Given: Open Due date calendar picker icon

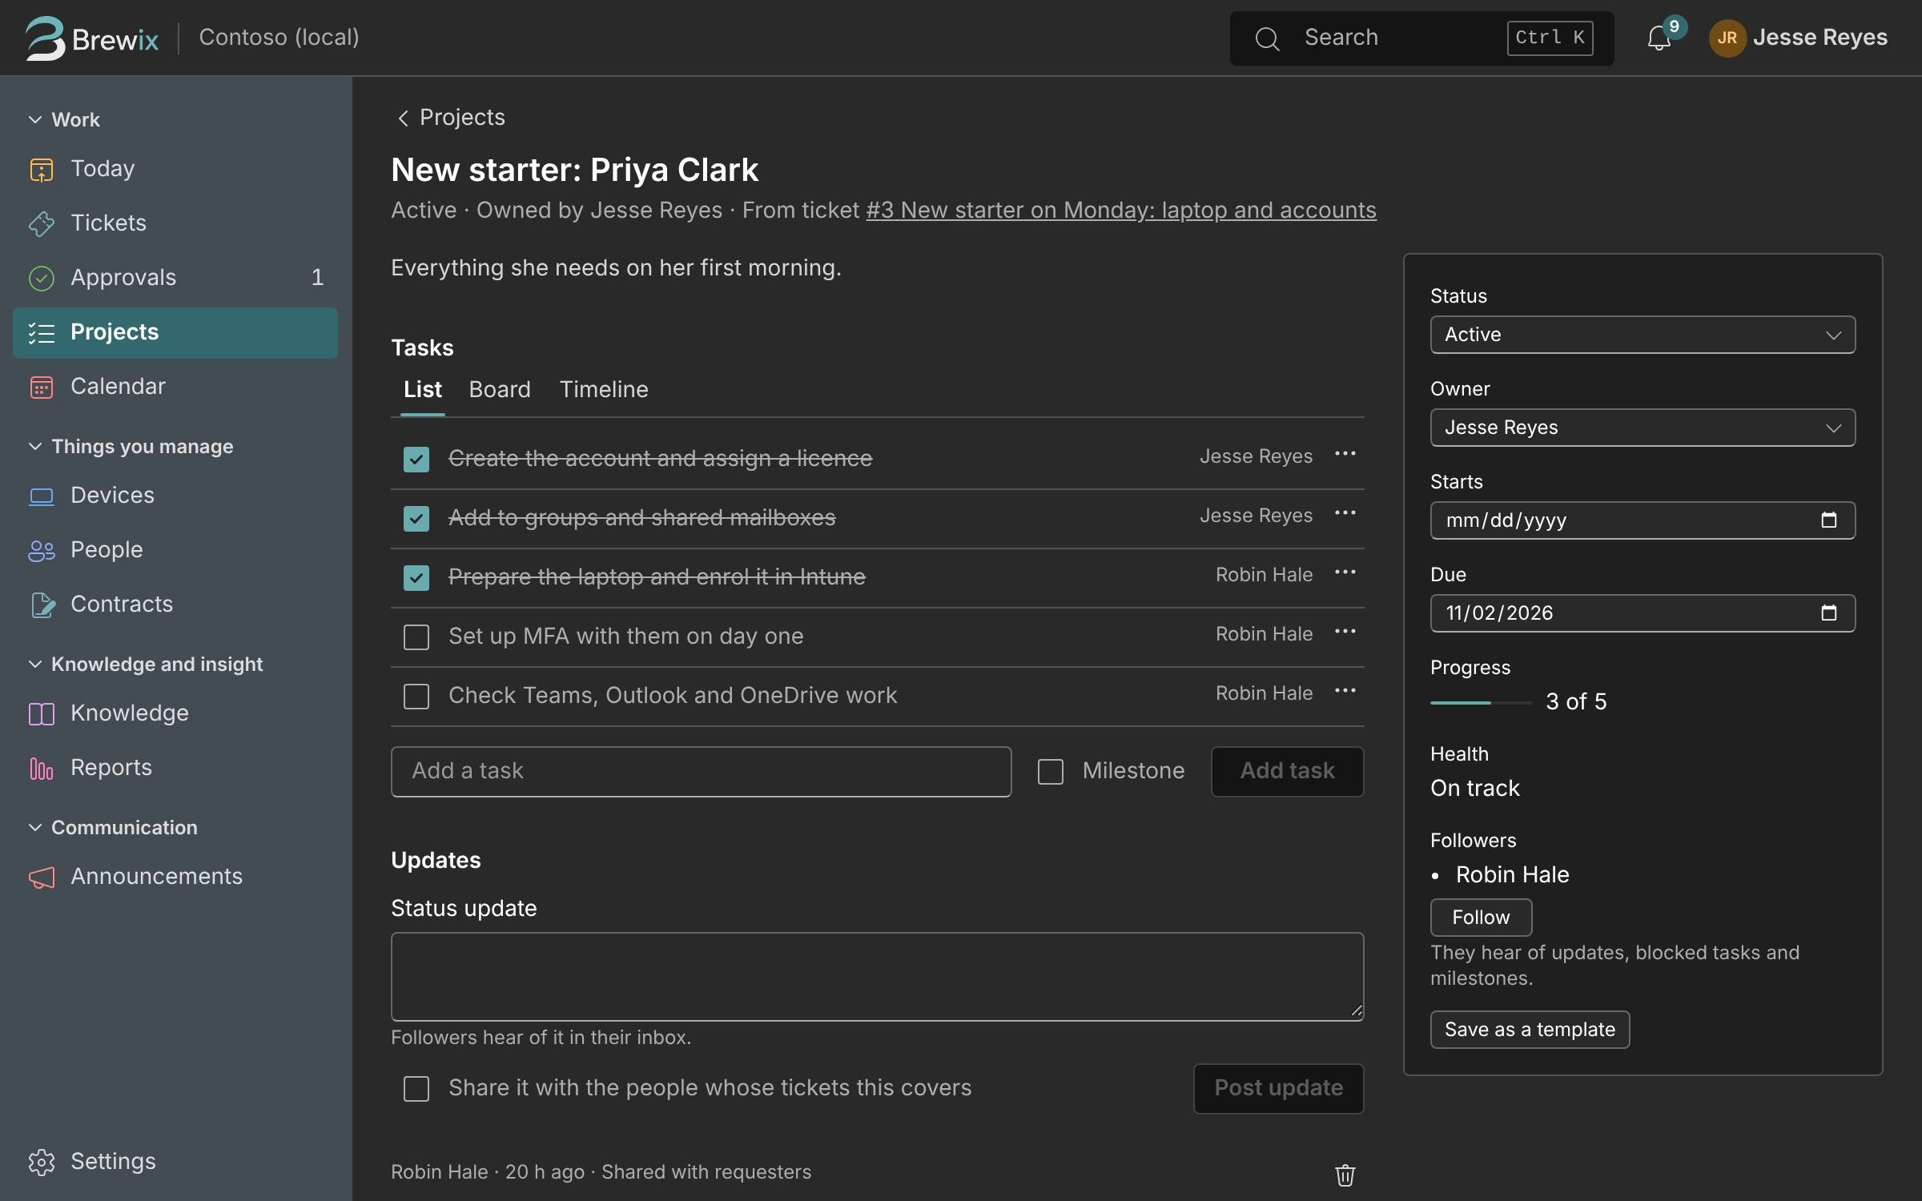Looking at the screenshot, I should pos(1829,613).
